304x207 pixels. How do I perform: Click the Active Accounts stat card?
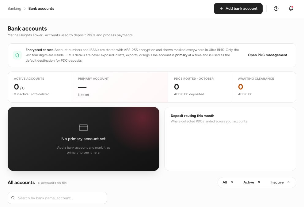click(40, 87)
